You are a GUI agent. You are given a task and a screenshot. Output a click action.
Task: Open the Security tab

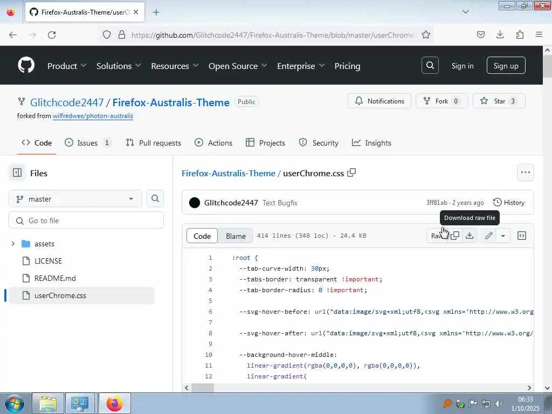pos(319,143)
